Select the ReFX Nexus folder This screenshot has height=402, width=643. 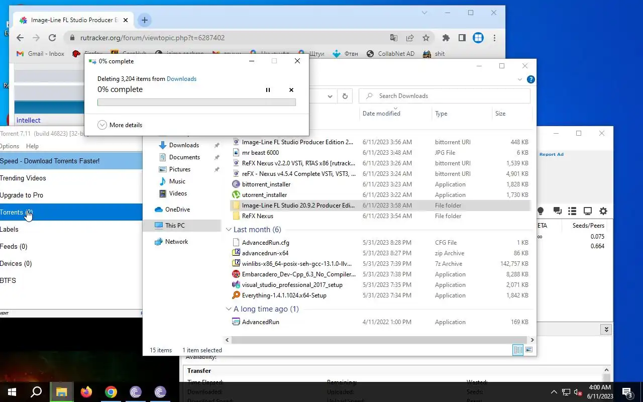point(258,216)
